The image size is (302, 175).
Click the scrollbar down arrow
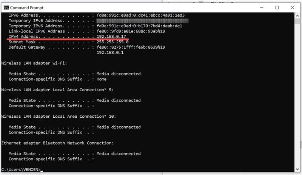297,169
